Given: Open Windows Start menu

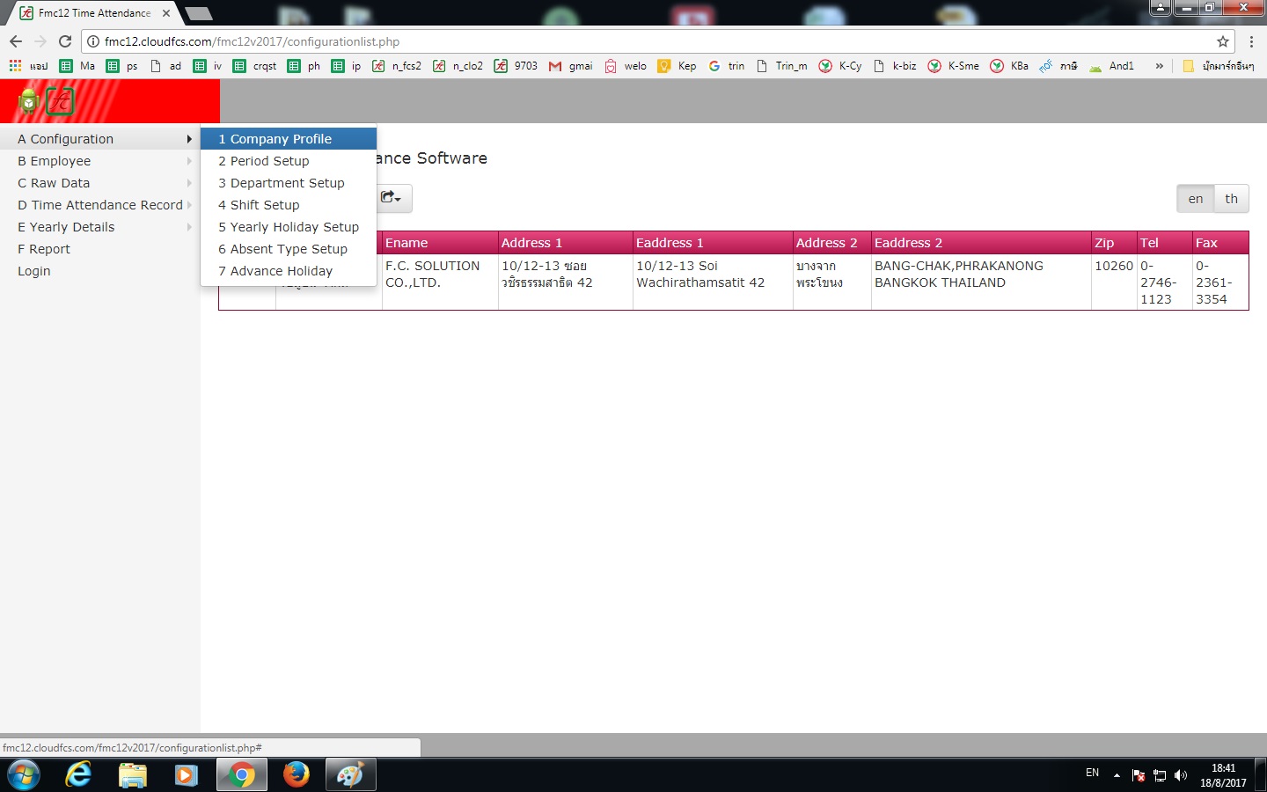Looking at the screenshot, I should coord(24,775).
